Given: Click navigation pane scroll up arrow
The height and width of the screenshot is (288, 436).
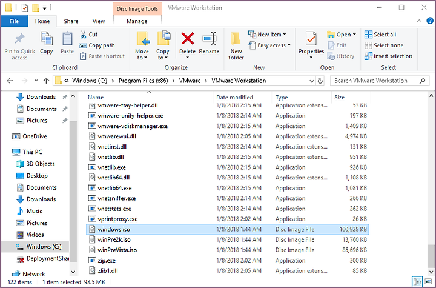Looking at the screenshot, I should [73, 96].
